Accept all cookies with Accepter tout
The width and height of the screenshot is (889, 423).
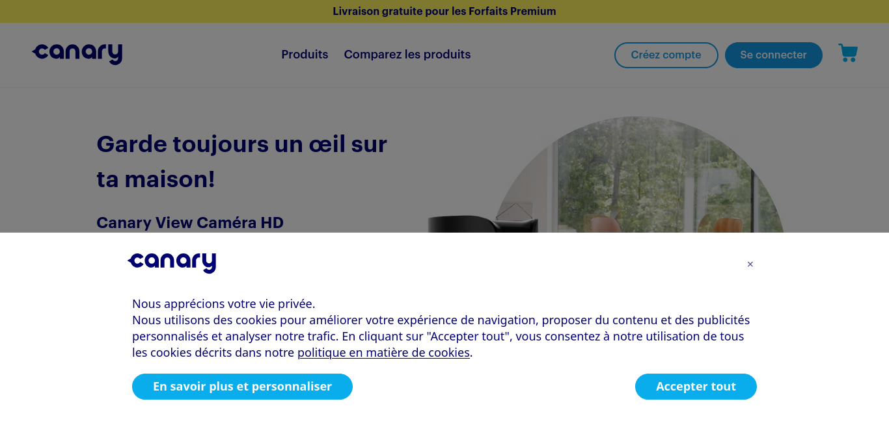pos(696,387)
